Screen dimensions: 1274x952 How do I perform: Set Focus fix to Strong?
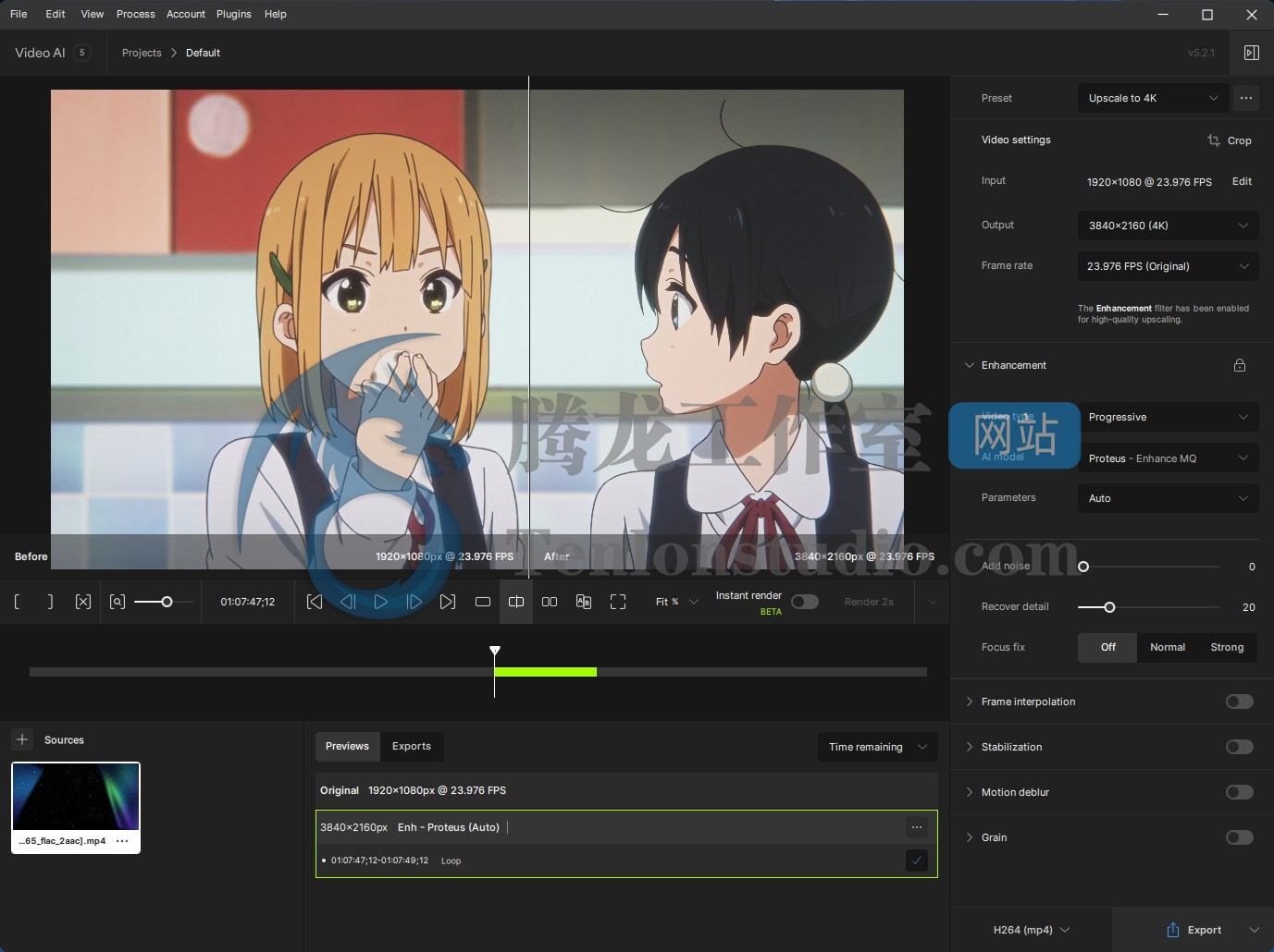tap(1227, 647)
